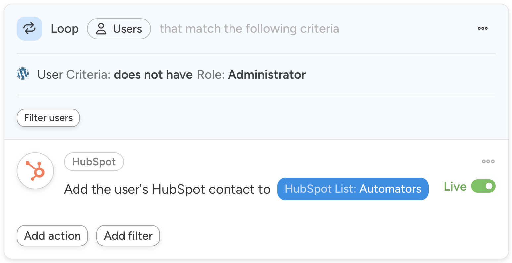The height and width of the screenshot is (263, 512).
Task: Click the WordPress logo icon
Action: [23, 74]
